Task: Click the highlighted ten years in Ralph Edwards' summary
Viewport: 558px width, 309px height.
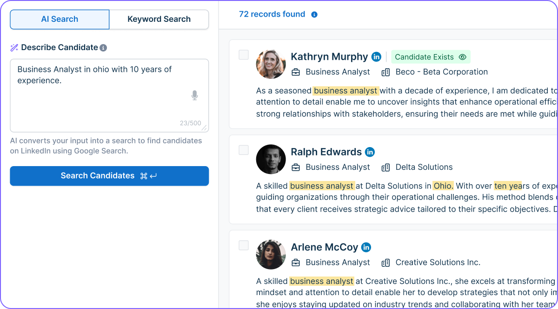Action: click(508, 186)
